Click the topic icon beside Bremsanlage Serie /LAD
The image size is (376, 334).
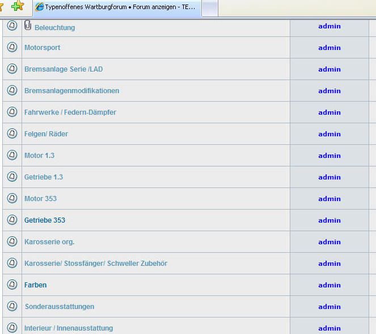pyautogui.click(x=12, y=69)
